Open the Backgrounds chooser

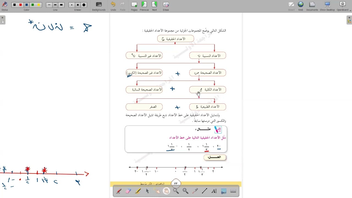coord(99,6)
